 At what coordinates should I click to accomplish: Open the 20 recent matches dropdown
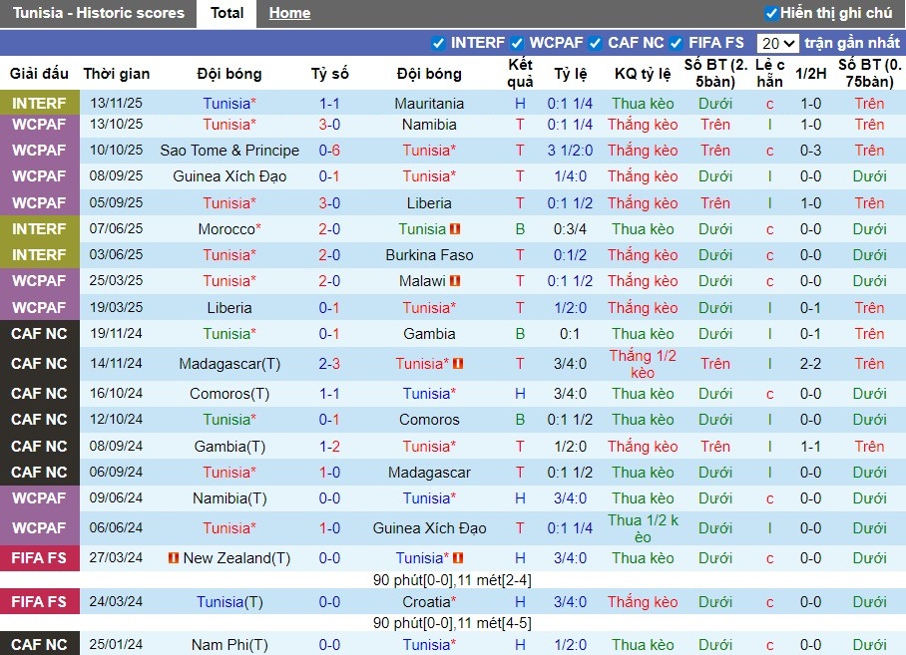click(x=777, y=43)
